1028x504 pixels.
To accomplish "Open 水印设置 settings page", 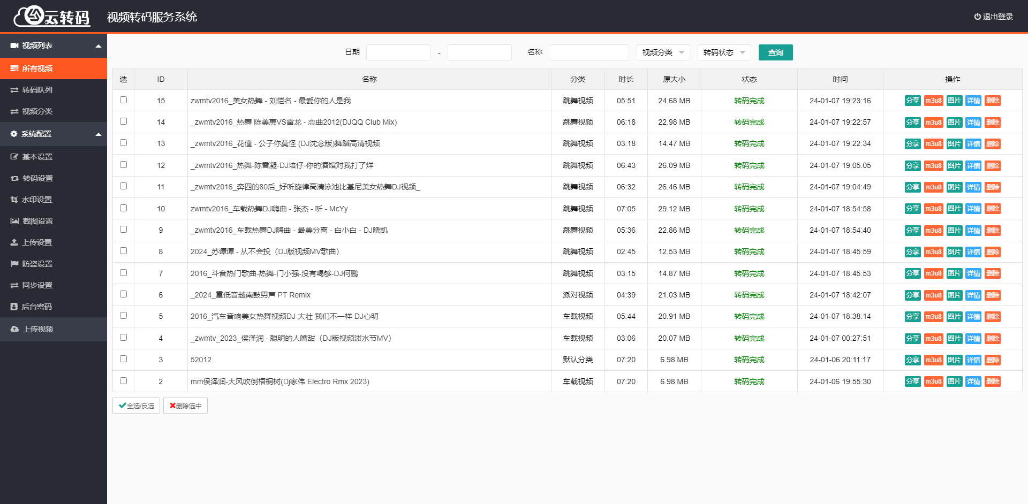I will [x=54, y=200].
